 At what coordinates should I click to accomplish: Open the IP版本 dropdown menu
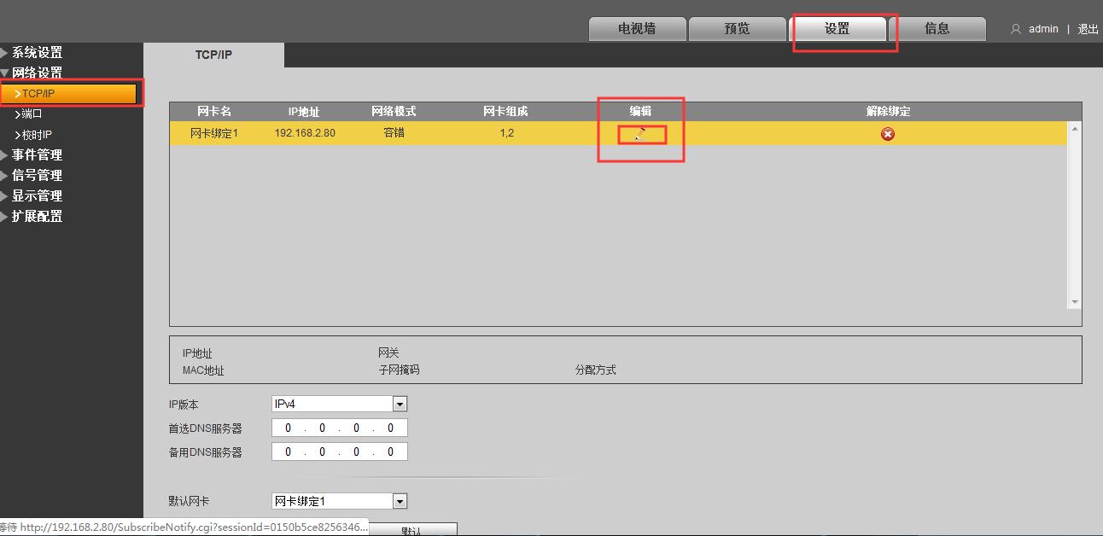(398, 403)
